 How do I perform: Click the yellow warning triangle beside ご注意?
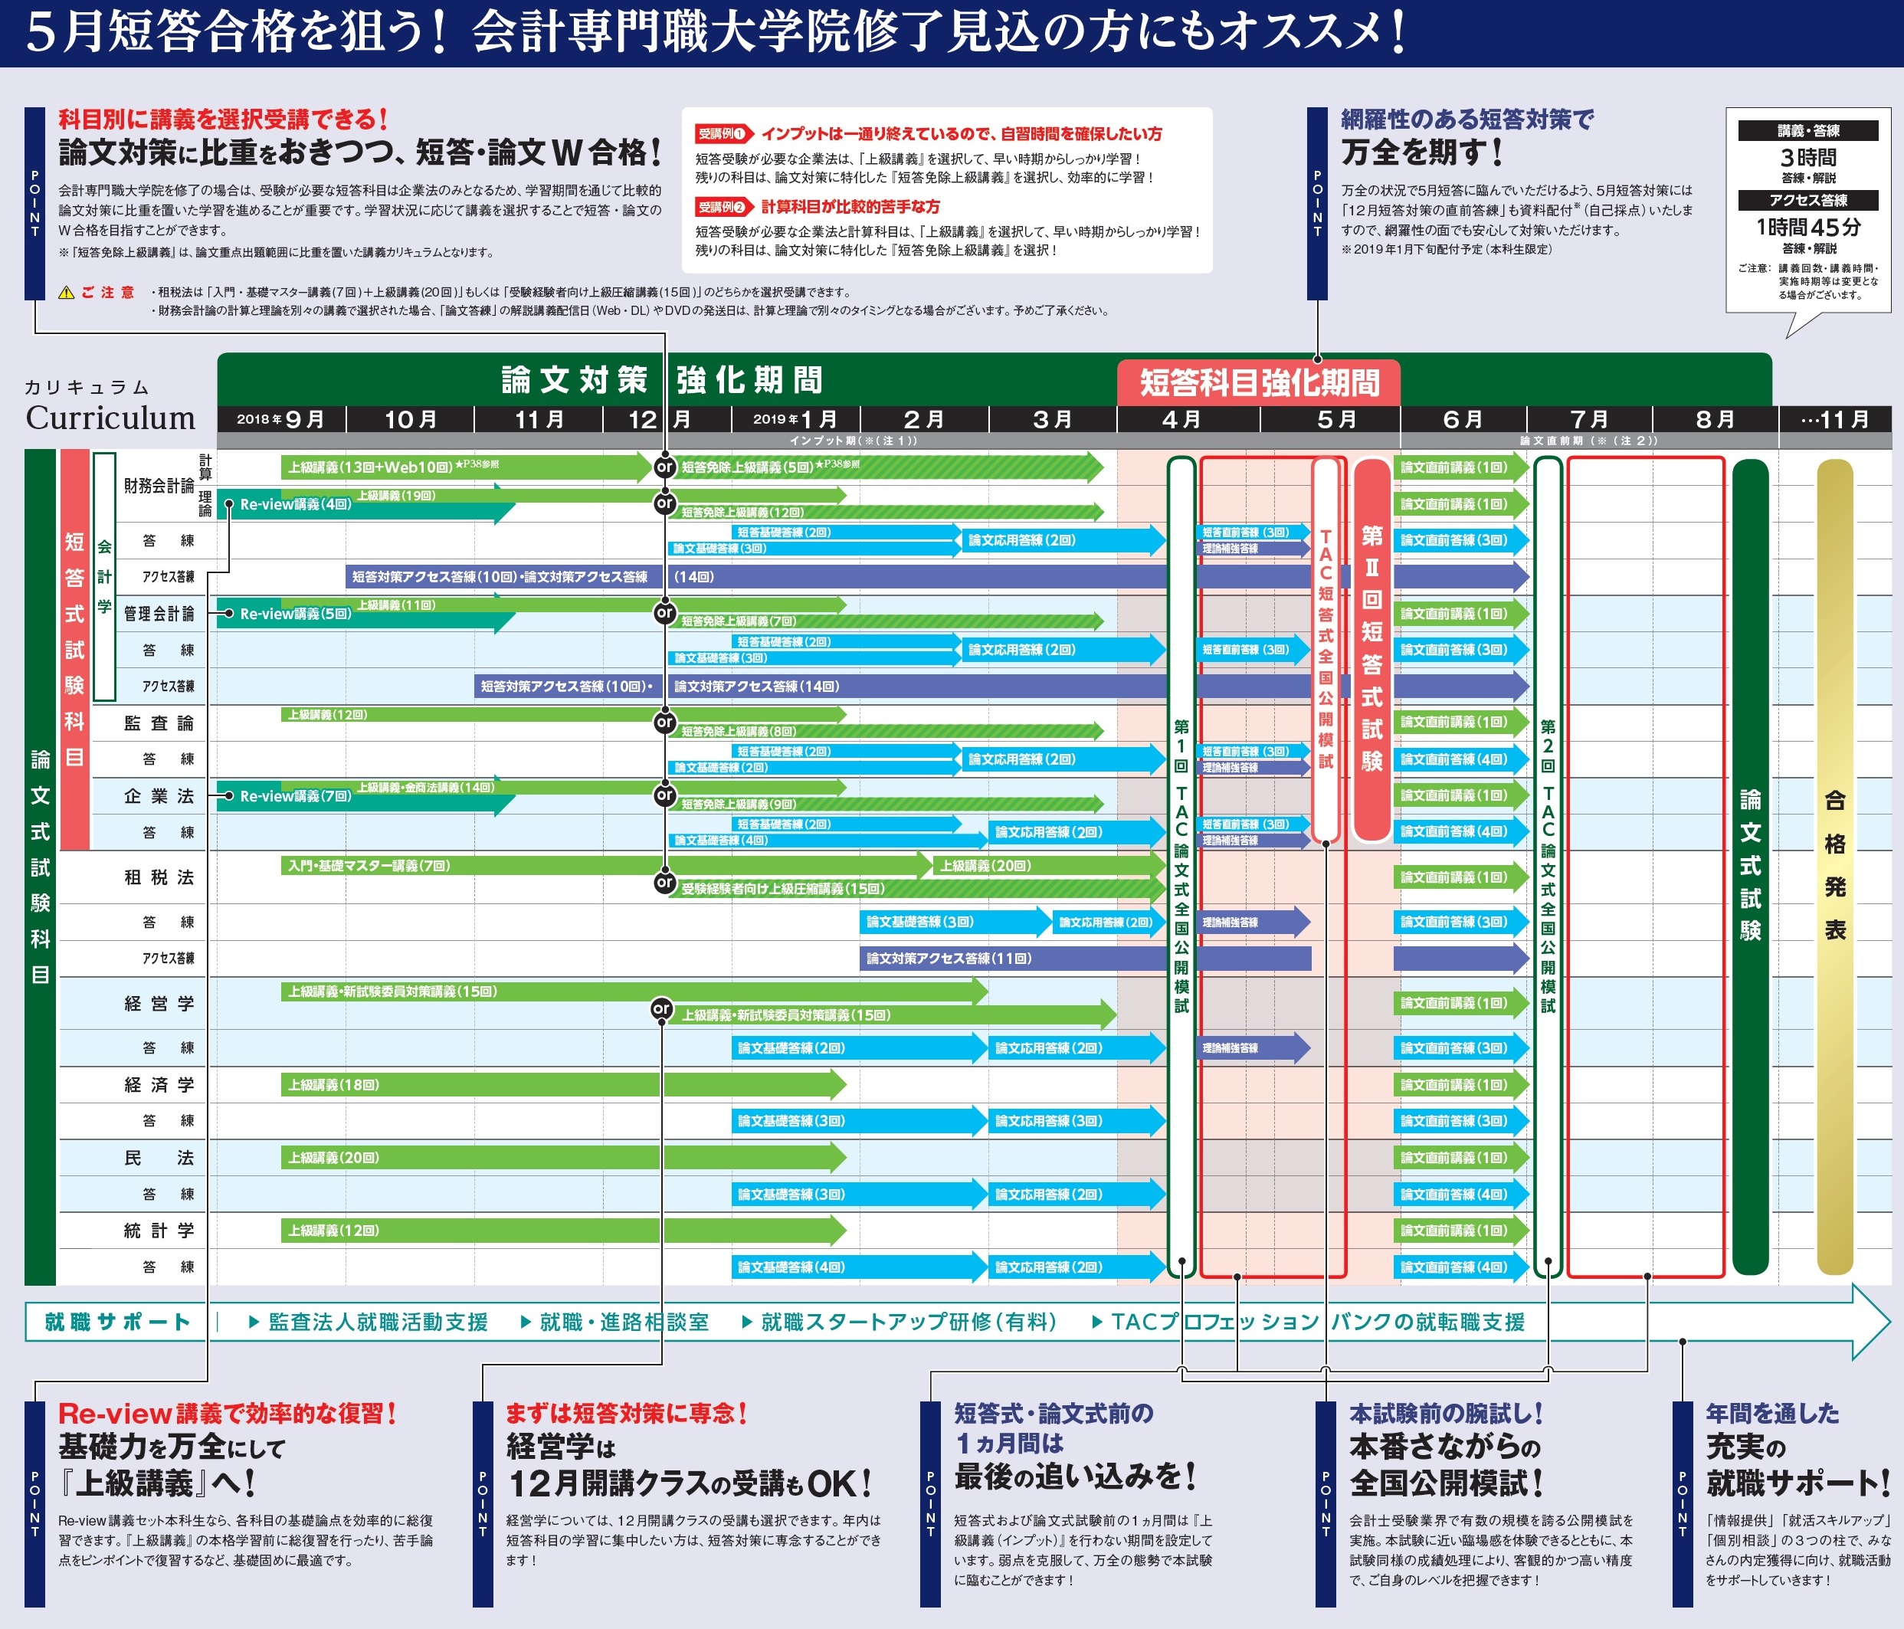(x=66, y=293)
